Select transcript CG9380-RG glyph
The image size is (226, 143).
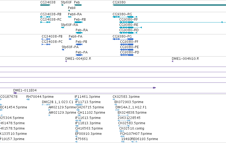coord(125,17)
